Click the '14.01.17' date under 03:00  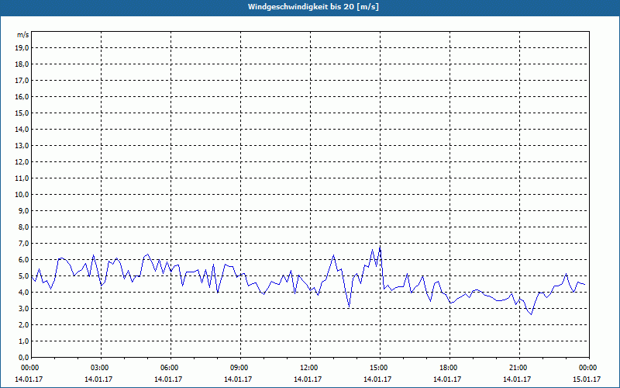[x=98, y=379]
